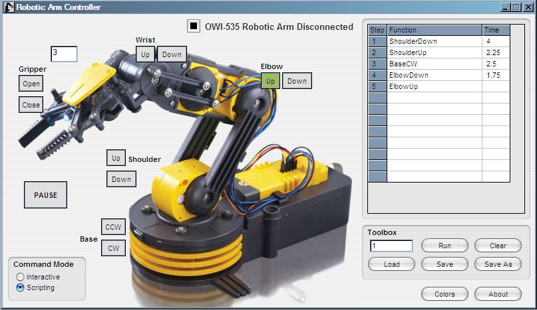This screenshot has width=537, height=310.
Task: Select the BaseCW row in step table
Action: [434, 64]
